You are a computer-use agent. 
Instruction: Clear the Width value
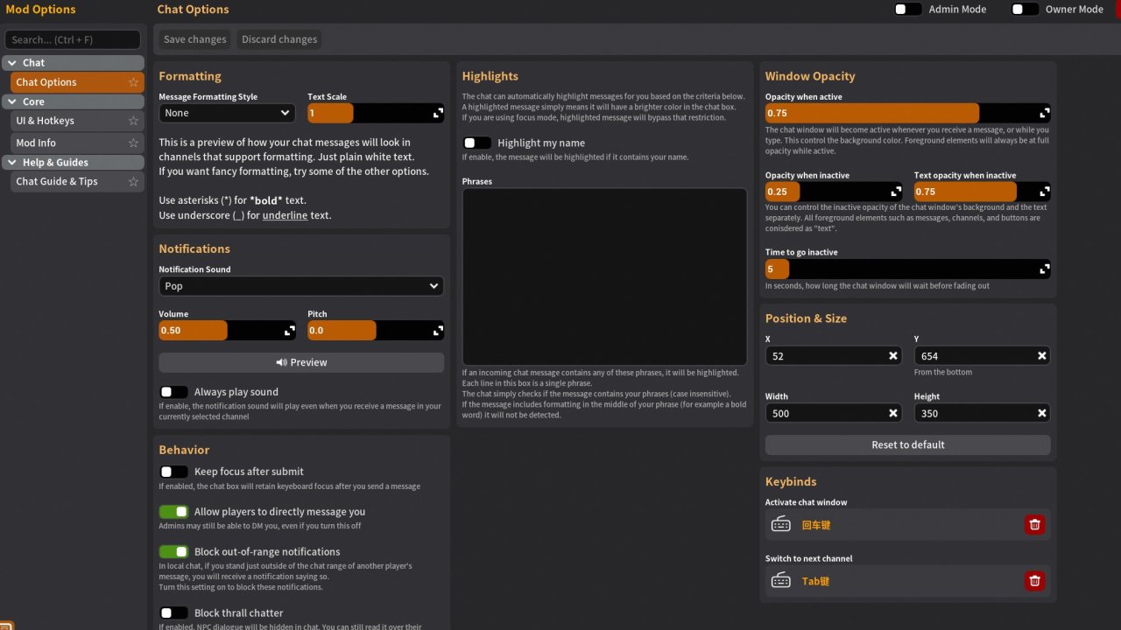pos(893,413)
